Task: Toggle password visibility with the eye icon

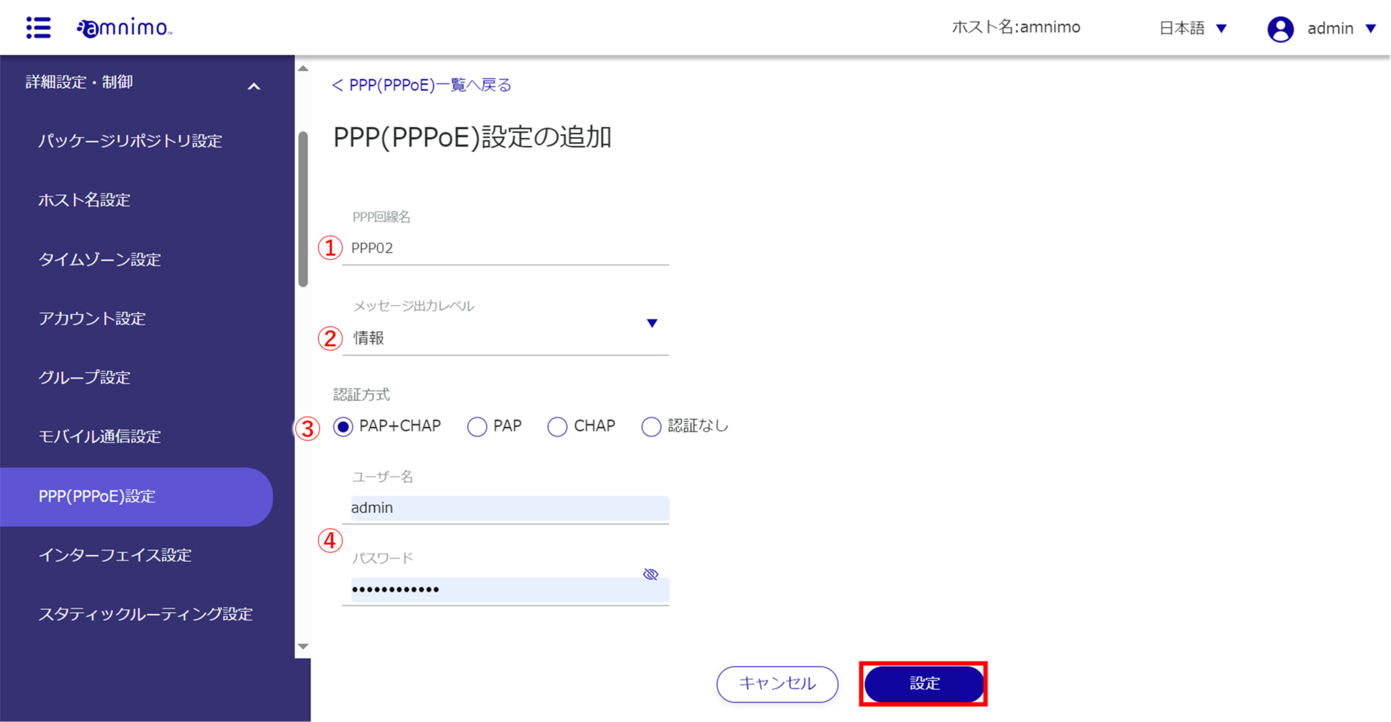Action: coord(650,573)
